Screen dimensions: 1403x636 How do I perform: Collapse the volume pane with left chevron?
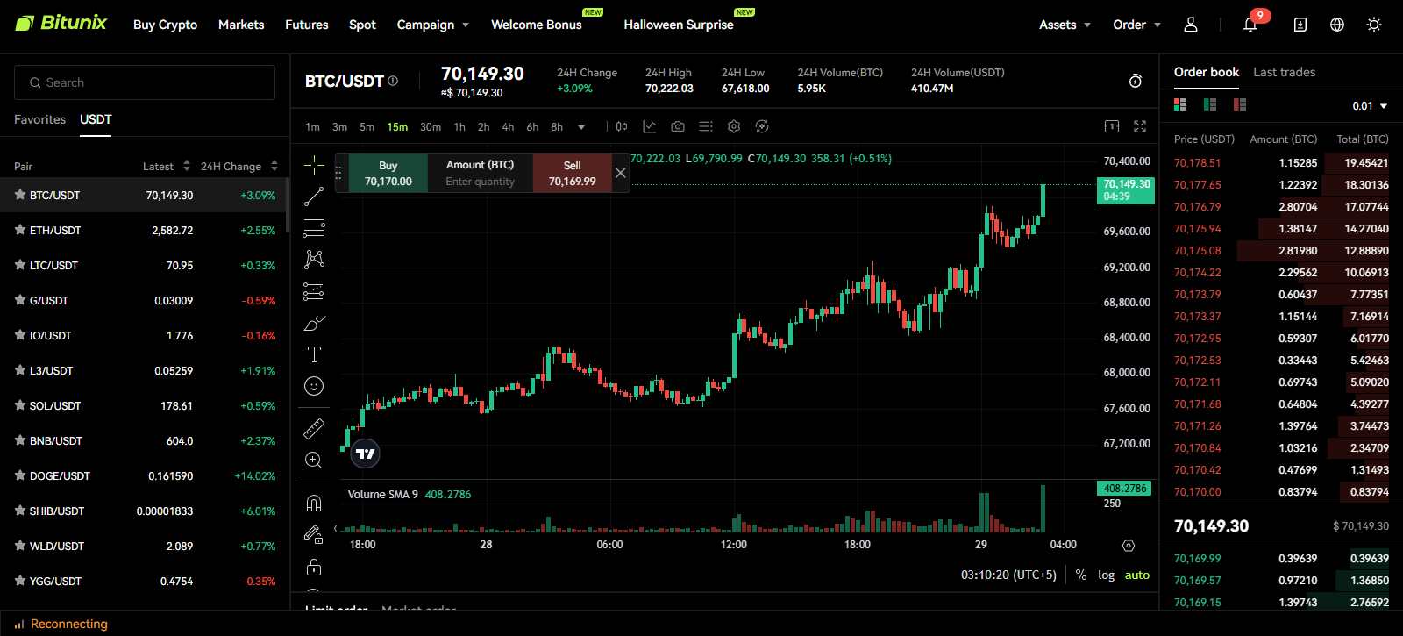(335, 528)
